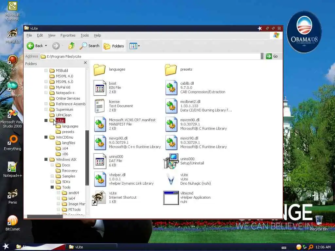Screen dimensions: 335x251
Task: Open the View menu
Action: tap(52, 35)
